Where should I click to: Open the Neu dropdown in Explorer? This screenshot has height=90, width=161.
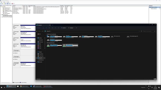39,28
